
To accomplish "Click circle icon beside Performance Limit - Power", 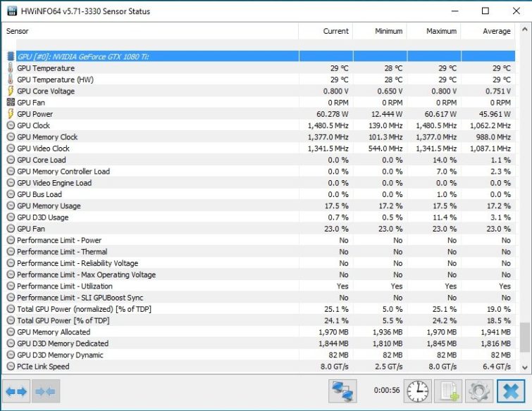I will click(11, 240).
